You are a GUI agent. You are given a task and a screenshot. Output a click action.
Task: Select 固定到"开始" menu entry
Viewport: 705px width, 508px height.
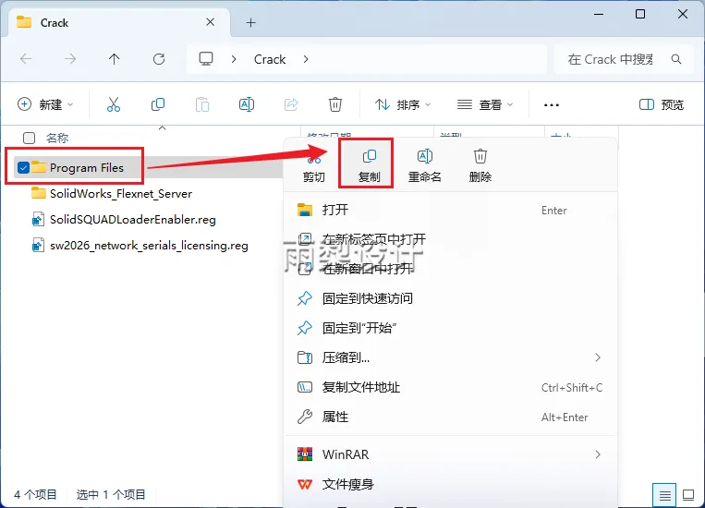tap(451, 328)
